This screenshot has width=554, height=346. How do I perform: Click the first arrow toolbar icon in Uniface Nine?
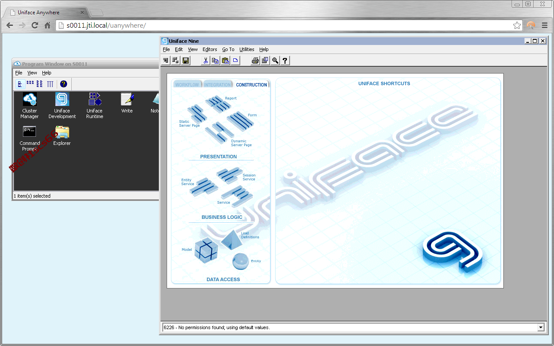point(166,61)
